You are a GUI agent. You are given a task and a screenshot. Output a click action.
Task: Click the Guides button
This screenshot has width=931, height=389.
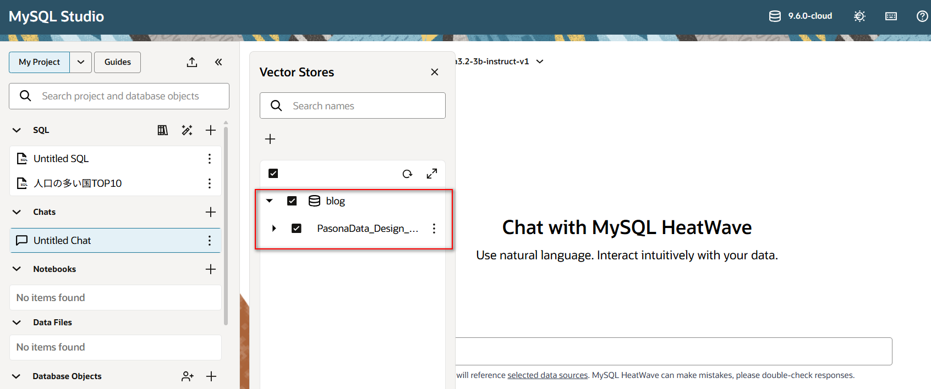point(117,62)
